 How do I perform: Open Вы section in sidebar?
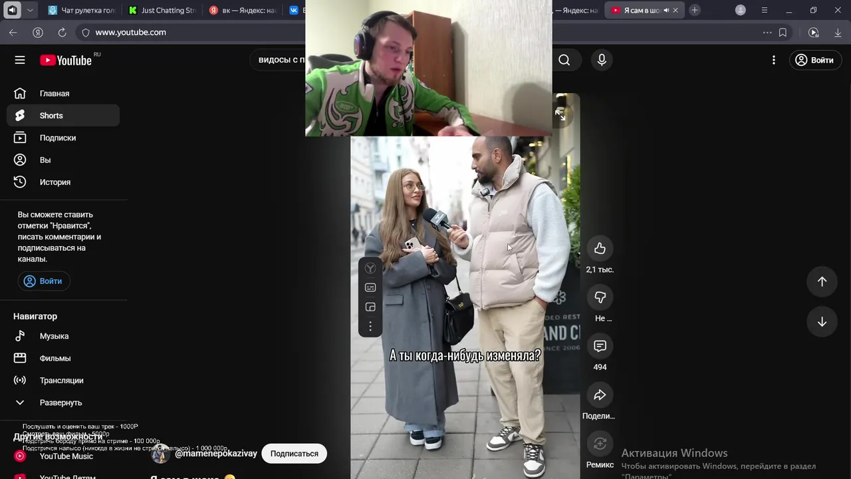click(x=63, y=160)
